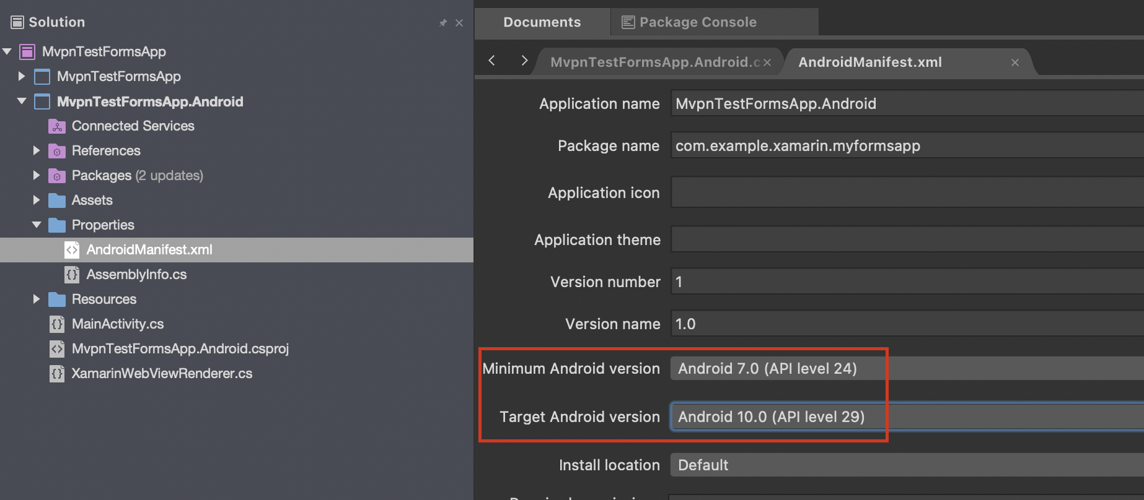This screenshot has height=500, width=1144.
Task: Click the Package name field
Action: [907, 146]
